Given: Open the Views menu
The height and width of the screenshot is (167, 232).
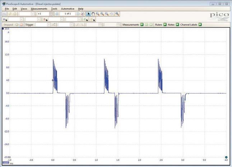Looking at the screenshot, I should tap(24, 9).
